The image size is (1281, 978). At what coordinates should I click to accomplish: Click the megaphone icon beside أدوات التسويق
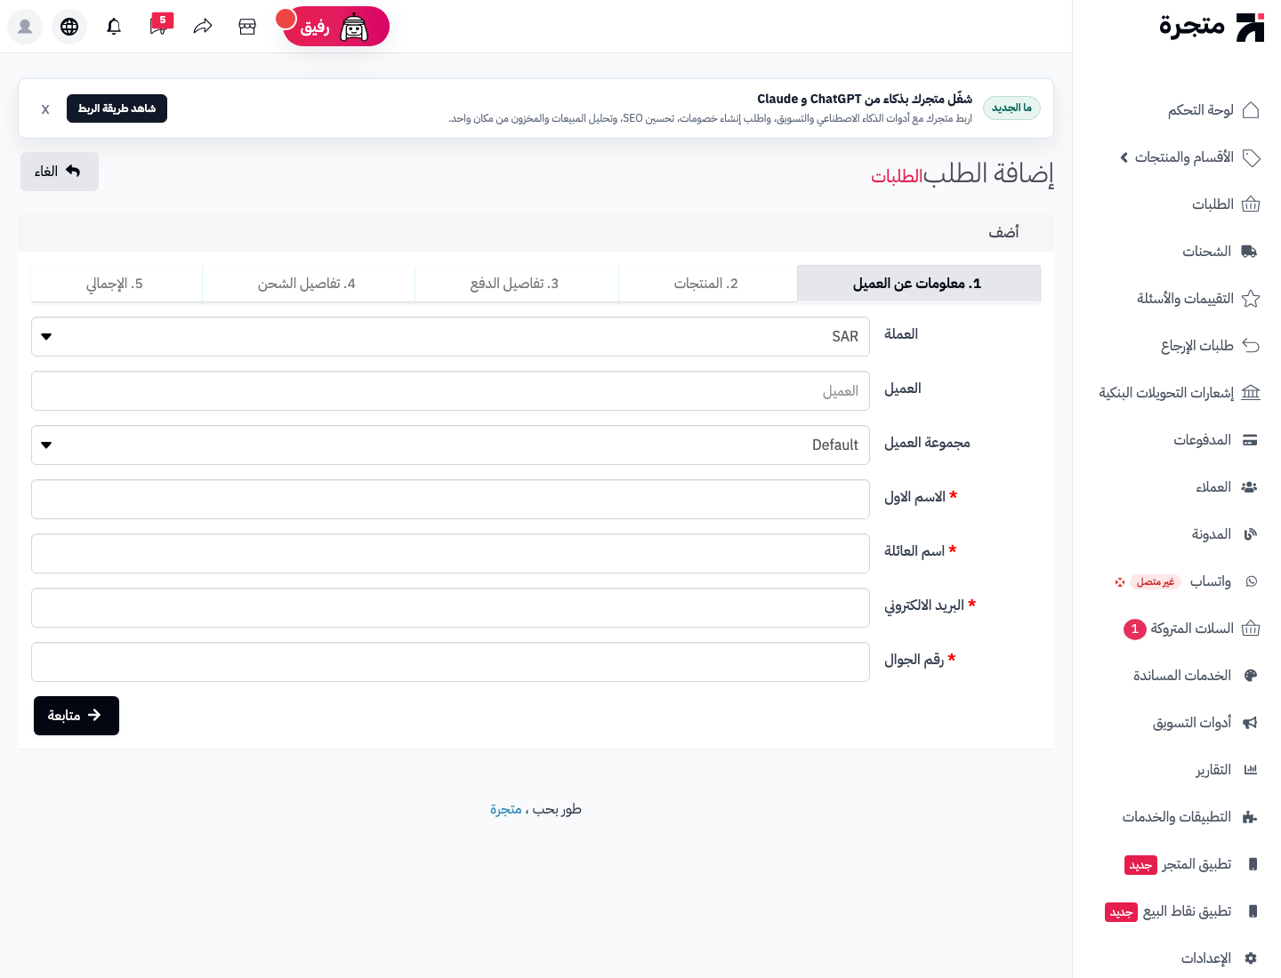(x=1250, y=723)
